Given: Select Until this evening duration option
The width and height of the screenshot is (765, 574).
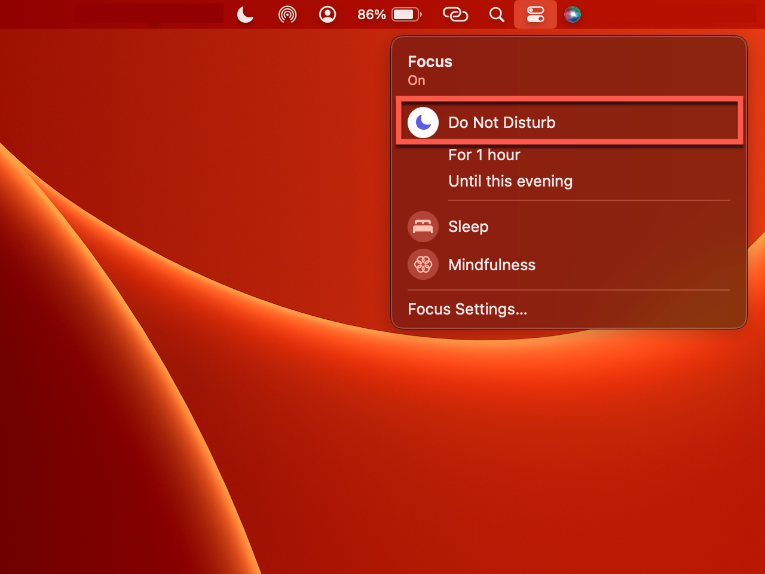Looking at the screenshot, I should (510, 181).
